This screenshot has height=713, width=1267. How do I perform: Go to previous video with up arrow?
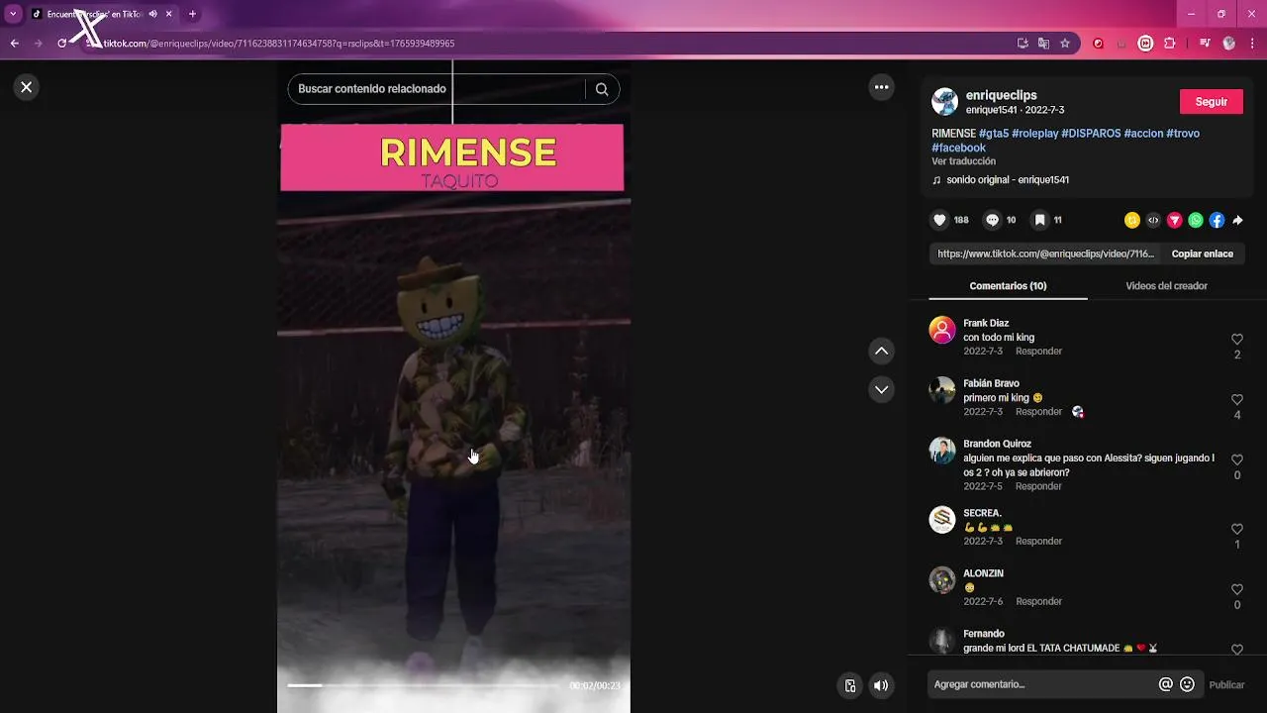point(881,351)
